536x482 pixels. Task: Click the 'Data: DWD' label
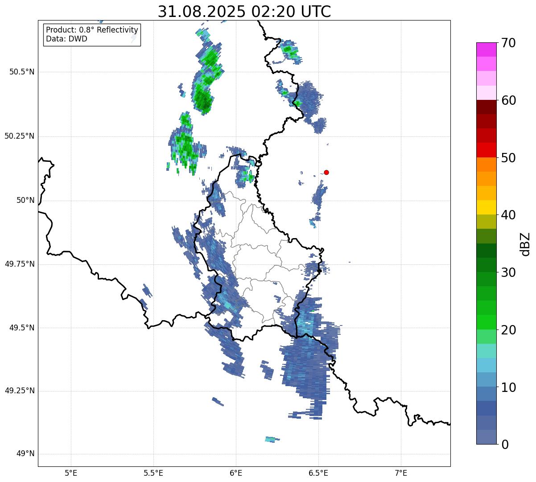(x=66, y=39)
